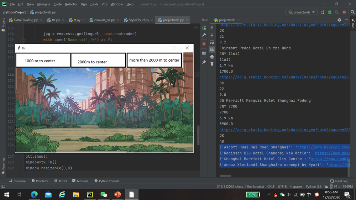Open the File menu
The height and width of the screenshot is (200, 356).
[x=12, y=4]
